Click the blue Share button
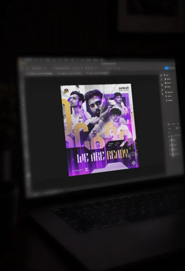This screenshot has height=271, width=185. point(167,68)
